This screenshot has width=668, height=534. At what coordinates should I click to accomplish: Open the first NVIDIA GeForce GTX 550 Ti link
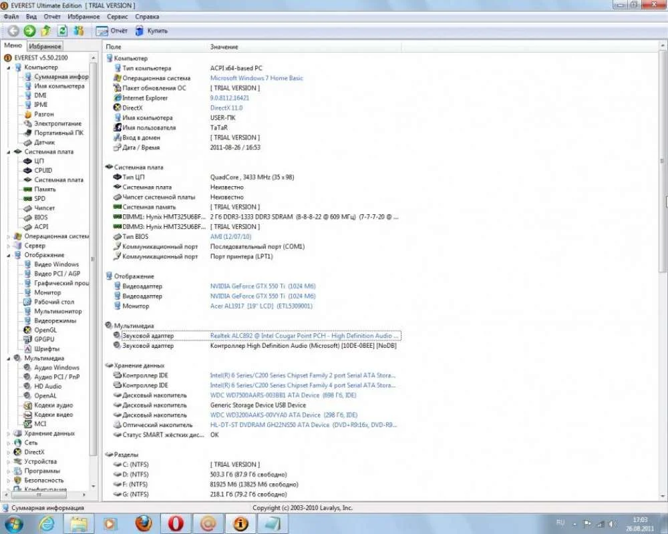tap(263, 286)
